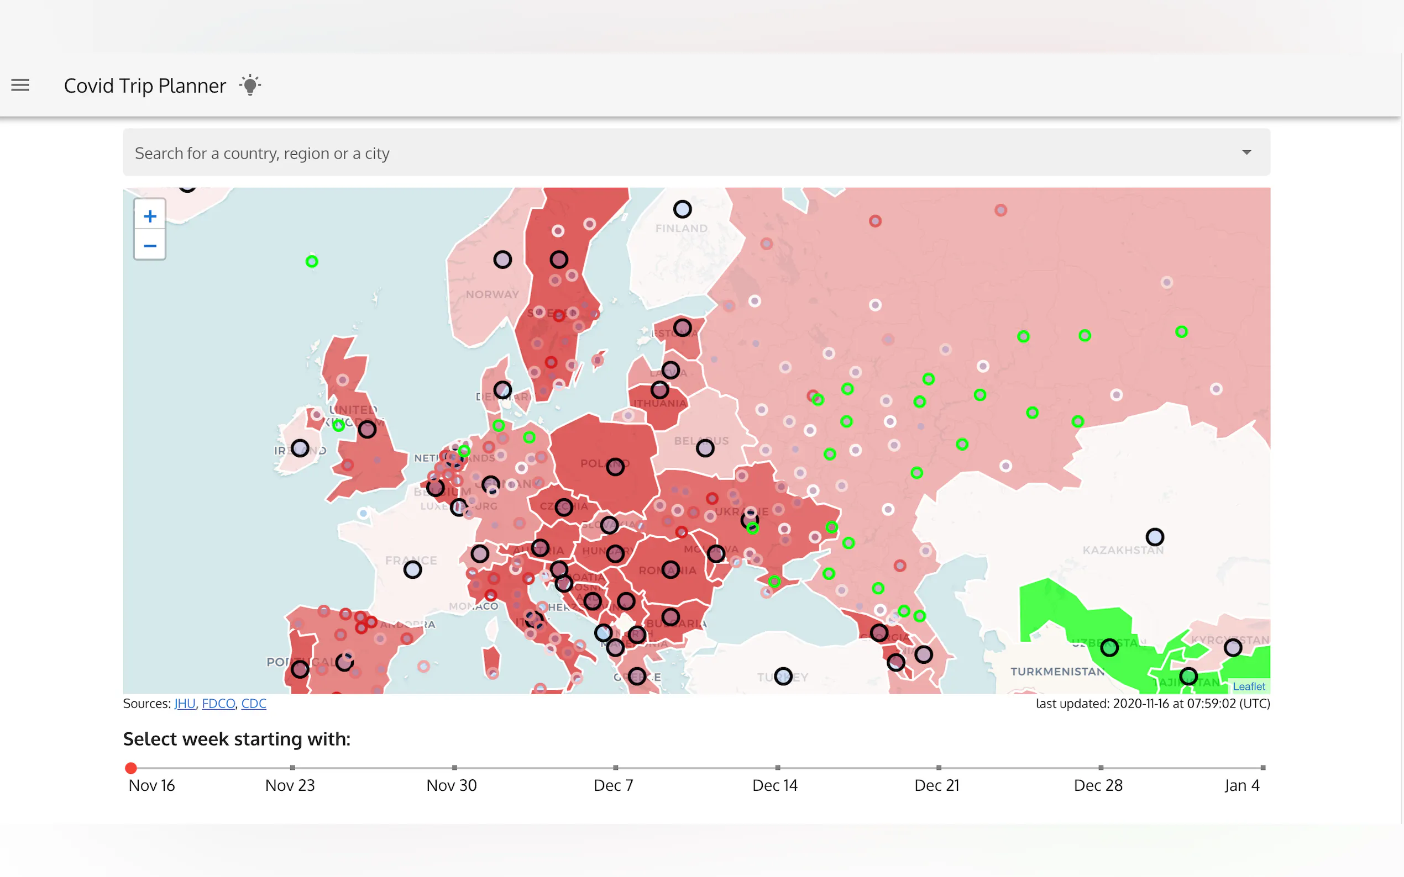Screen dimensions: 1404x877
Task: Click the Turkey country marker circle
Action: pyautogui.click(x=783, y=676)
